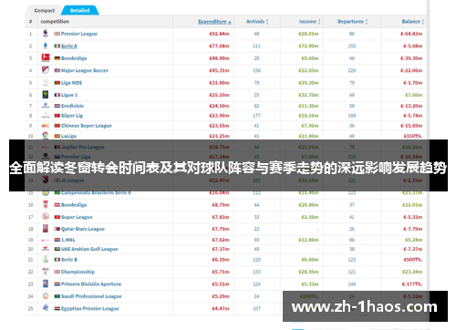Open the Championship link

point(78,272)
